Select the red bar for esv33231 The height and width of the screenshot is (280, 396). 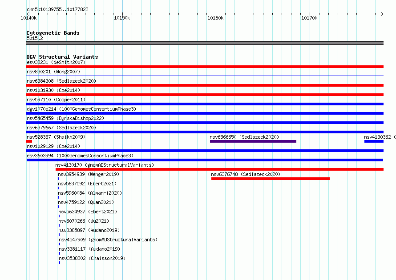205,67
